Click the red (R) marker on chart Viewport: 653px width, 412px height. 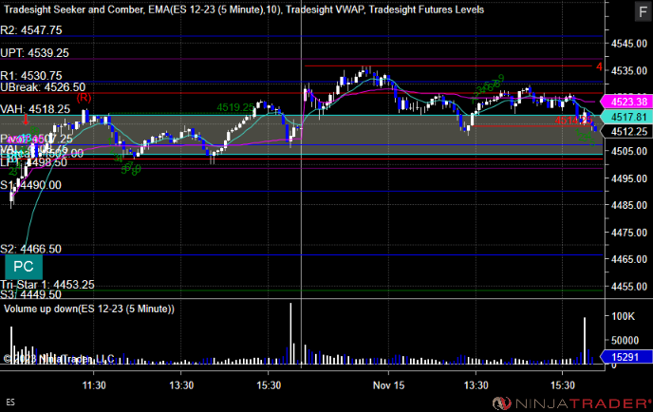click(84, 98)
